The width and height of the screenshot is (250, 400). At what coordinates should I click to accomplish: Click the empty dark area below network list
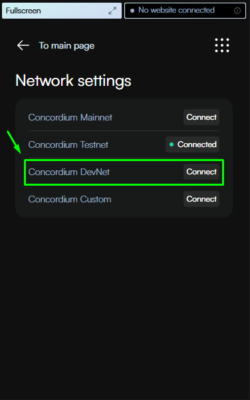(x=125, y=306)
